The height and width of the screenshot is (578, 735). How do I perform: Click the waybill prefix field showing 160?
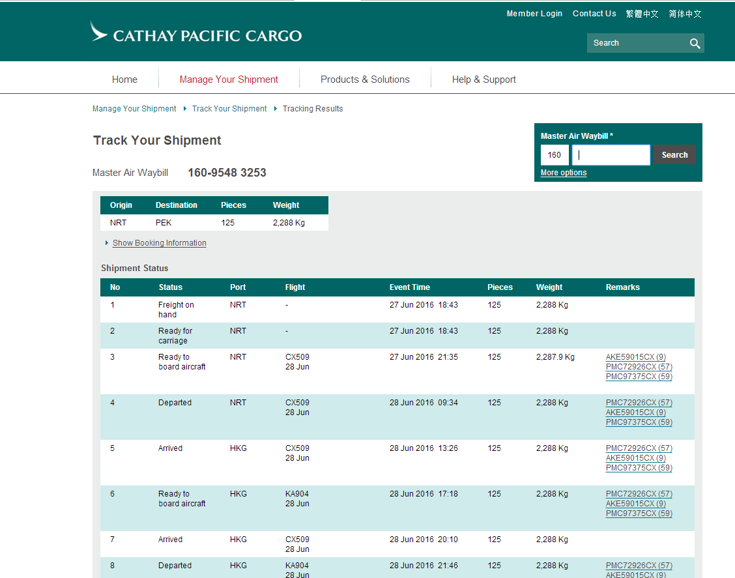[x=555, y=154]
